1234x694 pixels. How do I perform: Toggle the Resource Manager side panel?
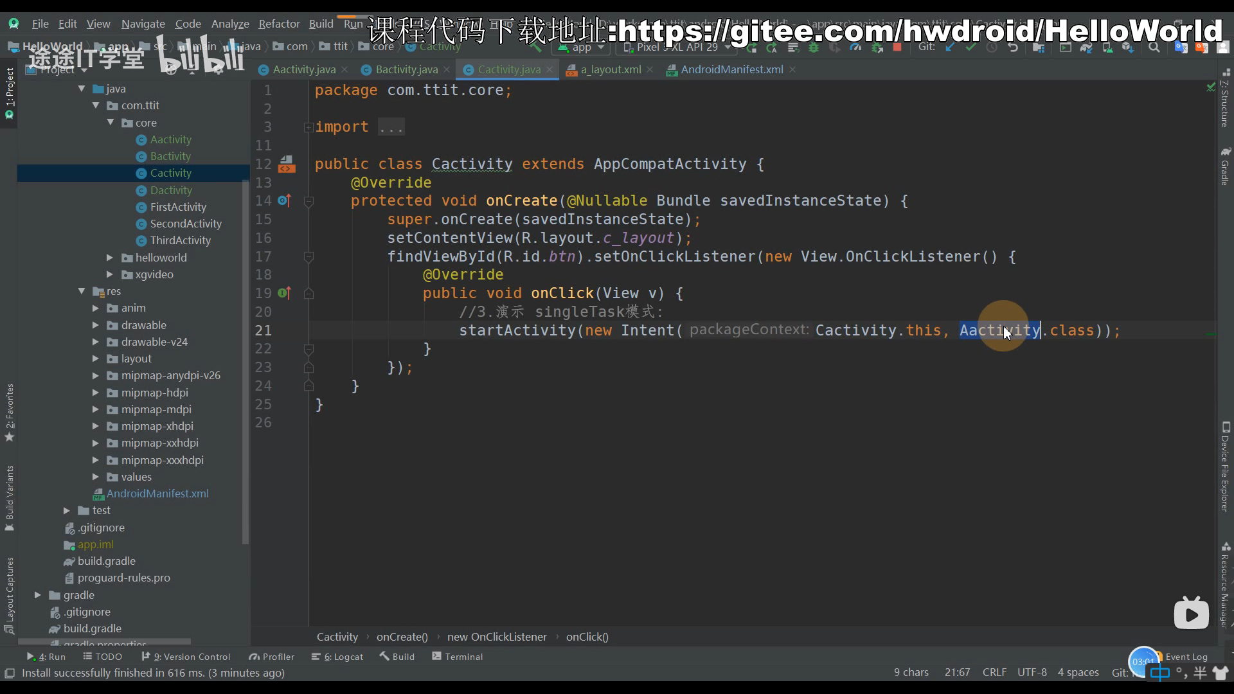1225,585
